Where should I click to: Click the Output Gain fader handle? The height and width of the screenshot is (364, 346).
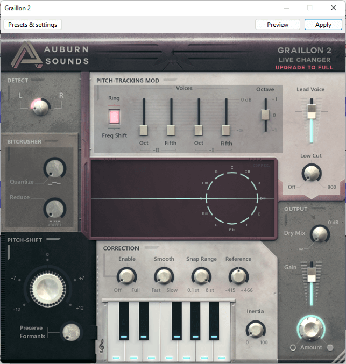[x=312, y=275]
